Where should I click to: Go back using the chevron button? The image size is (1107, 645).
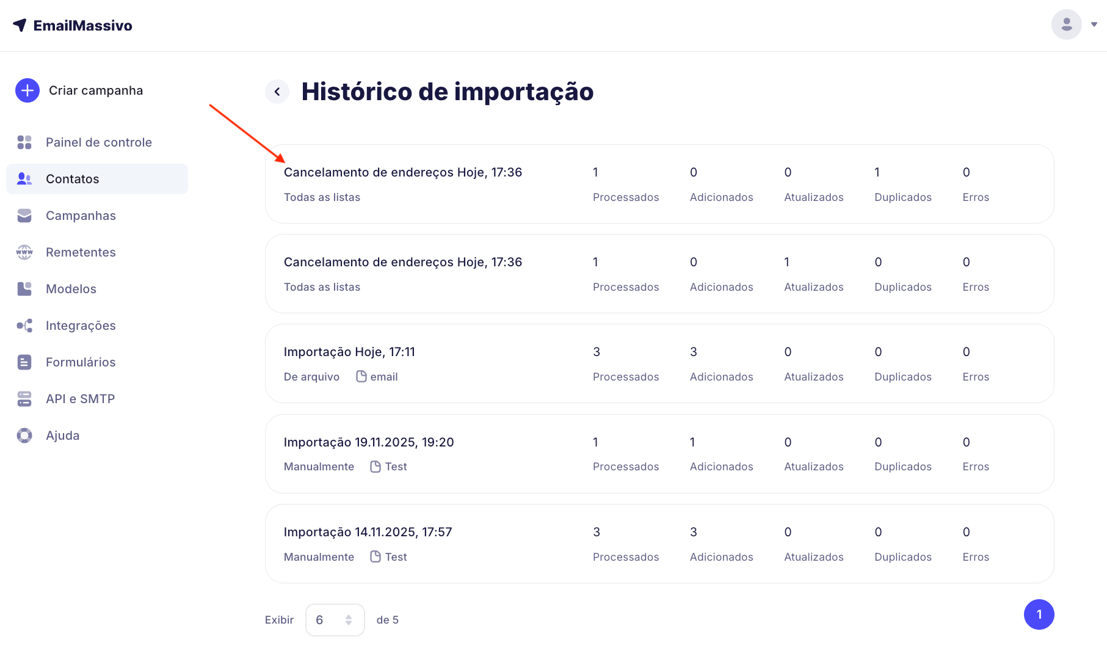[x=277, y=92]
